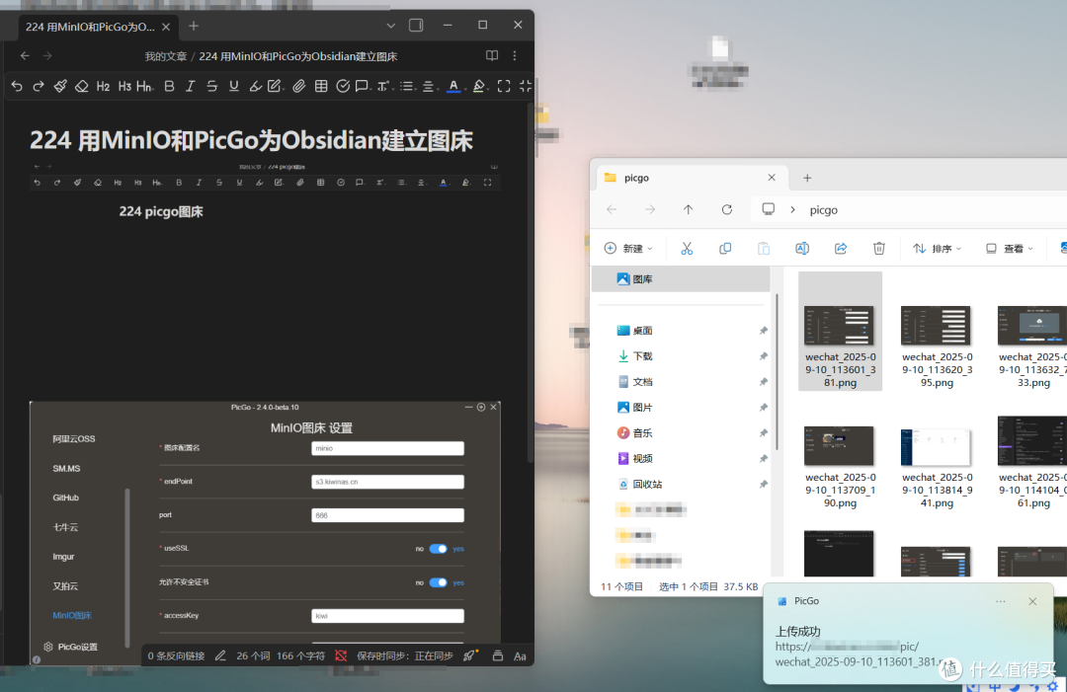The width and height of the screenshot is (1067, 692).
Task: Toggle italic formatting
Action: 191,86
